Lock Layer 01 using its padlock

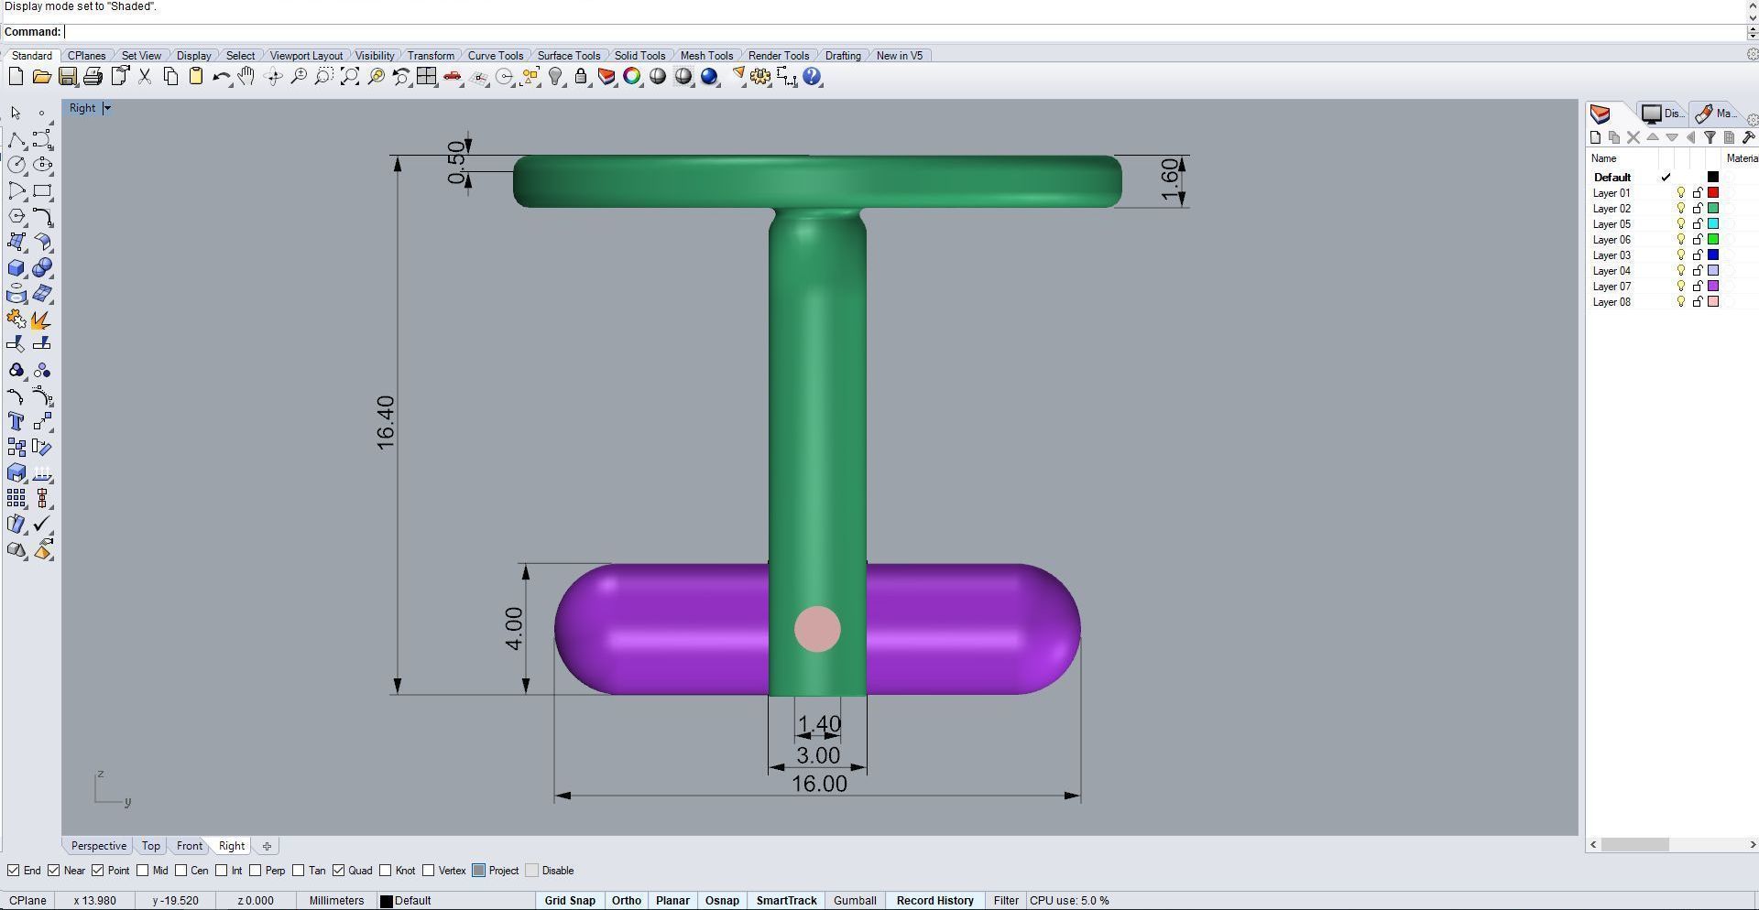(1698, 193)
